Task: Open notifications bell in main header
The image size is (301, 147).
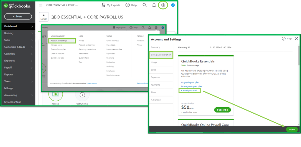Action: point(154,5)
